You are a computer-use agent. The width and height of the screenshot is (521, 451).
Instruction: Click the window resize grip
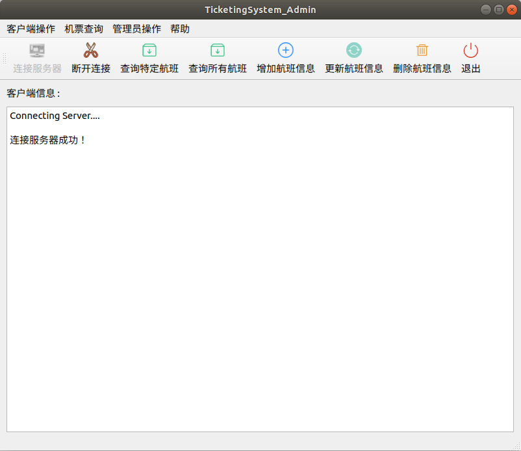[x=517, y=447]
